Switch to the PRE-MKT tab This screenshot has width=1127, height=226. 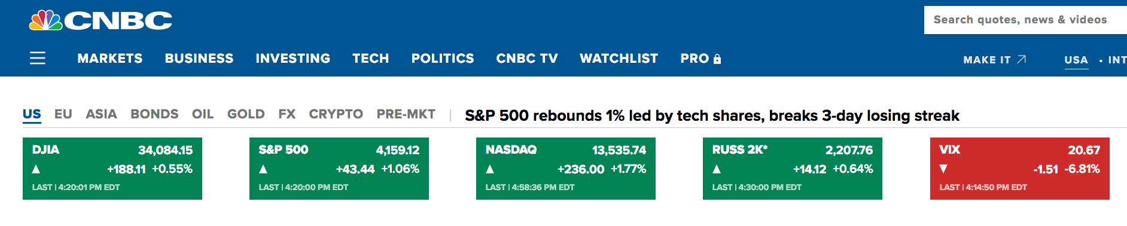(x=406, y=114)
